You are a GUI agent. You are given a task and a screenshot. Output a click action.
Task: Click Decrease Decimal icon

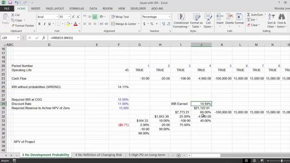(x=169, y=24)
